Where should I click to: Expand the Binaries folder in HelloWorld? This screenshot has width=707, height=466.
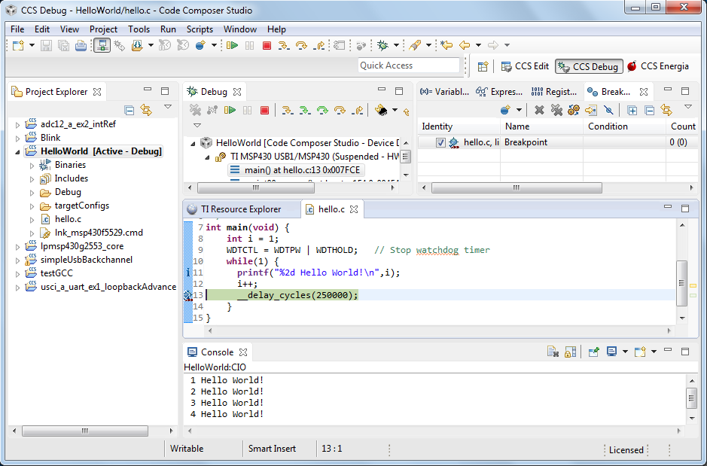[x=32, y=165]
